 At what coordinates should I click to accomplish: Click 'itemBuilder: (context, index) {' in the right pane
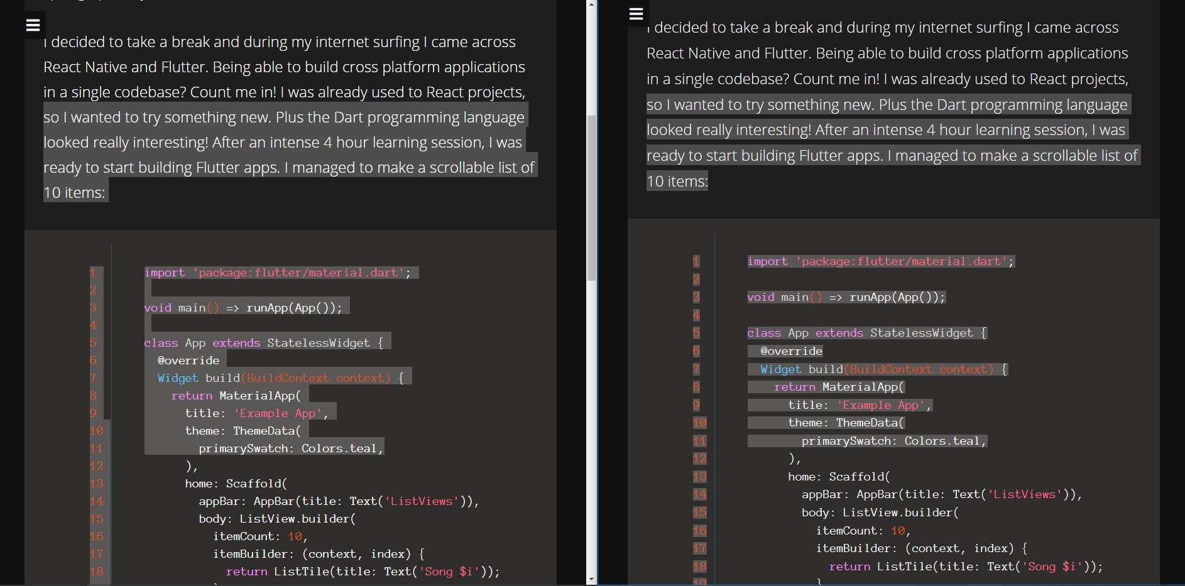[x=922, y=548]
